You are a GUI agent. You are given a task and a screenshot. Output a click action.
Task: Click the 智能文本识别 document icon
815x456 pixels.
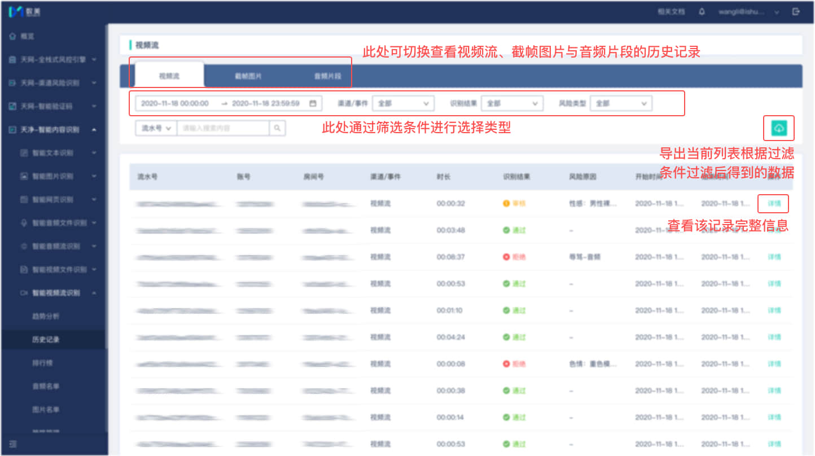[x=24, y=153]
